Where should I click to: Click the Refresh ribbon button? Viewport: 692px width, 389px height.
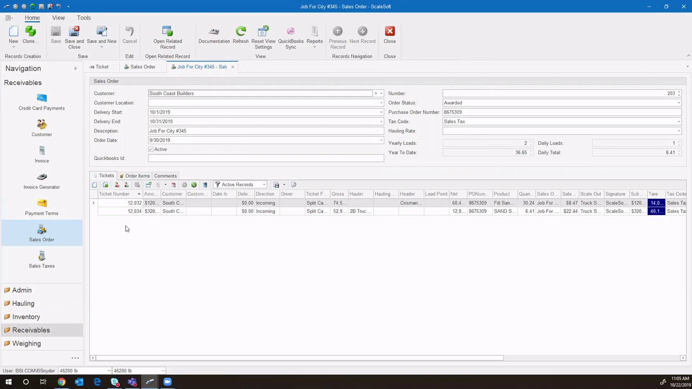[x=241, y=35]
